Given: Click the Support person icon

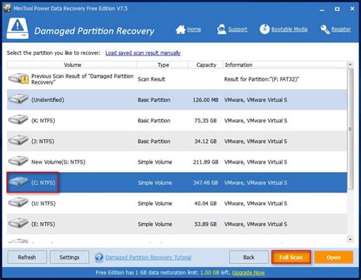Looking at the screenshot, I should [x=222, y=30].
